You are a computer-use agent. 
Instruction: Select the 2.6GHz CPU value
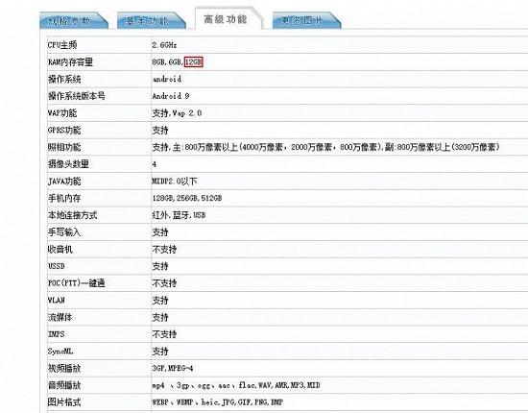coord(164,45)
